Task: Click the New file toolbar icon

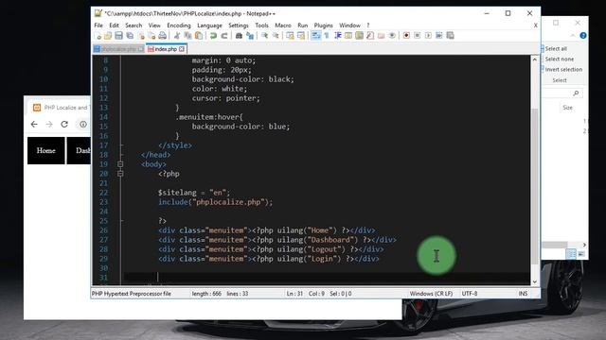Action: point(98,36)
